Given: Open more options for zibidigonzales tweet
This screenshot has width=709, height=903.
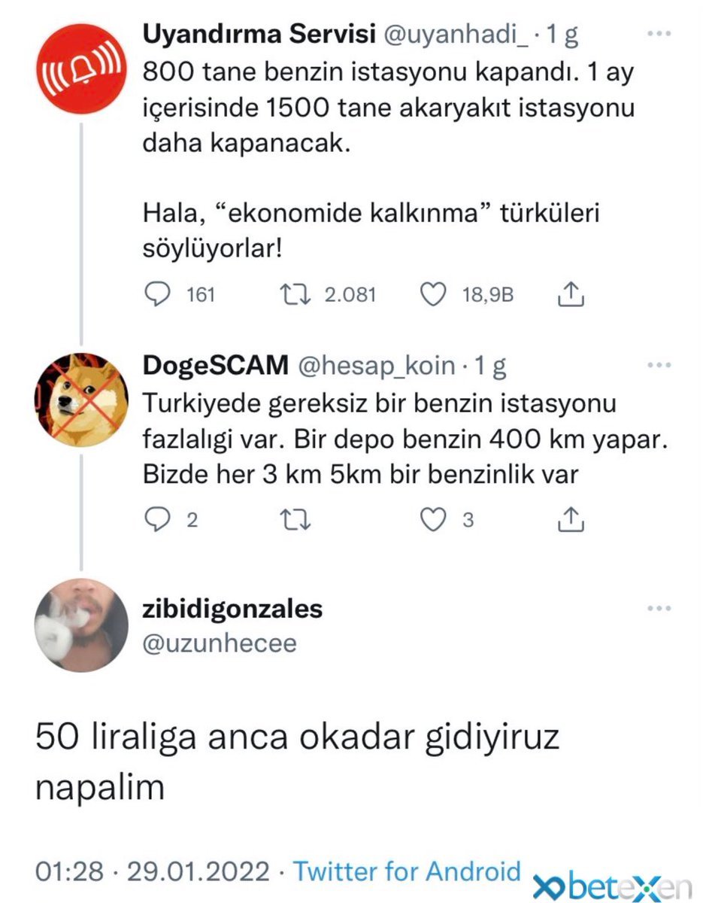Looking at the screenshot, I should coord(658,609).
